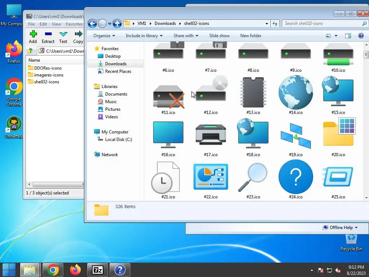The image size is (369, 277).
Task: Open the Edit menu in 7-Zip
Action: (43, 24)
